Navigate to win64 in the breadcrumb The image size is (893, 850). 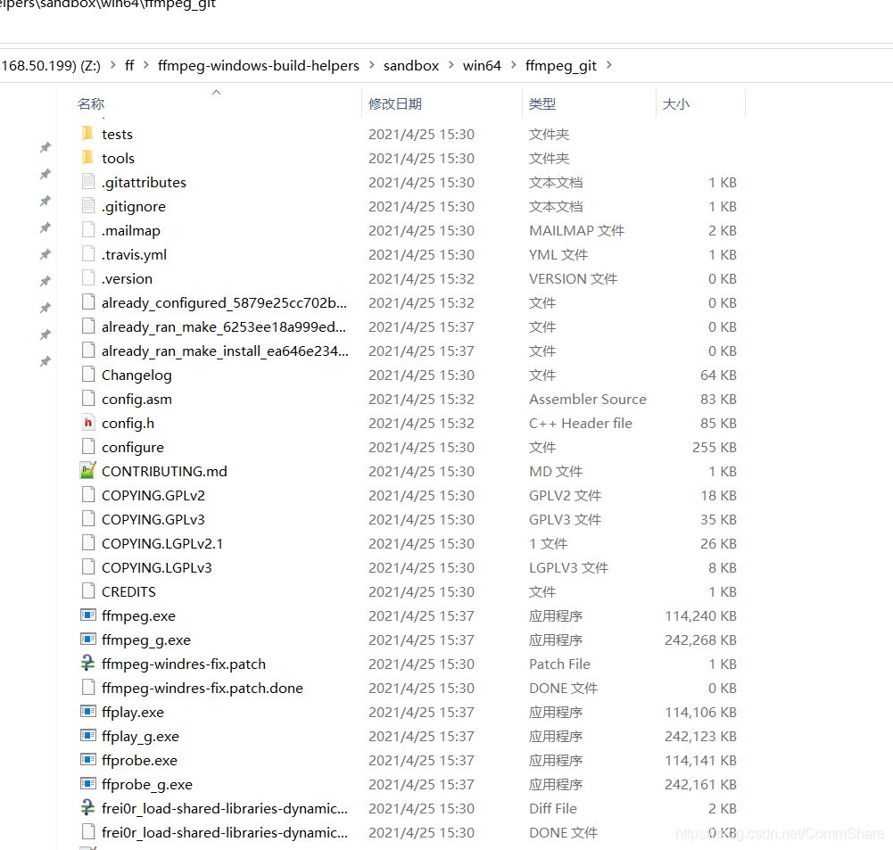(482, 65)
